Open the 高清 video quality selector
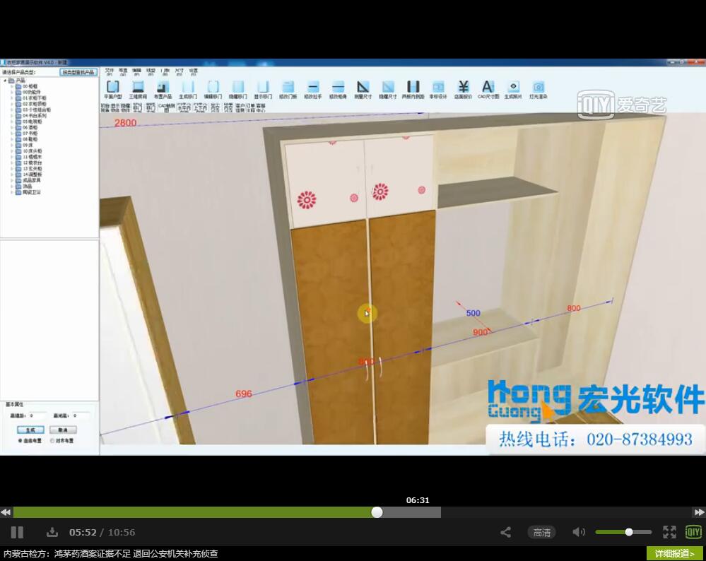The width and height of the screenshot is (706, 561). pyautogui.click(x=541, y=533)
